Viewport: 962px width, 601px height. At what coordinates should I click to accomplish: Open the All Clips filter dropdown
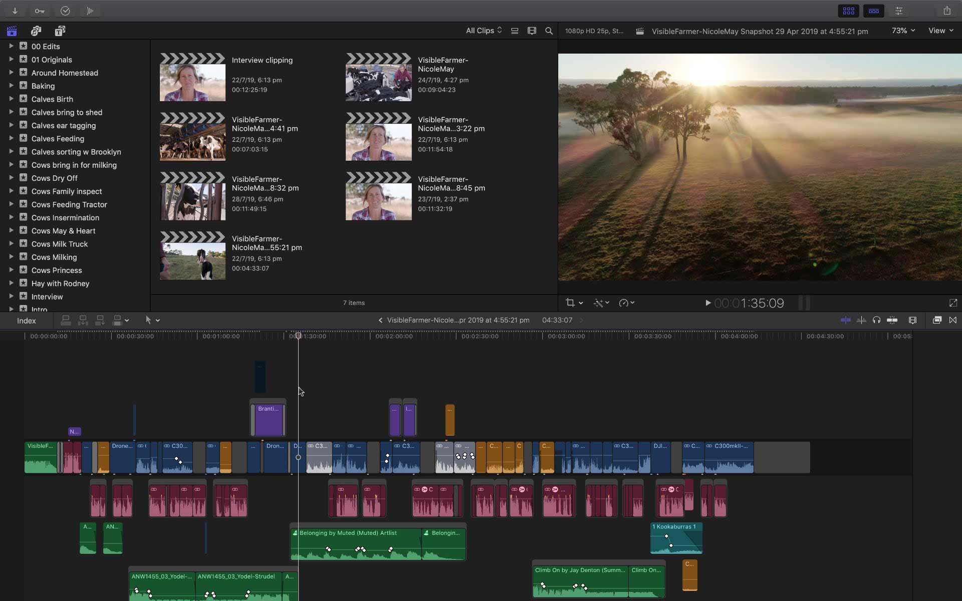coord(484,31)
